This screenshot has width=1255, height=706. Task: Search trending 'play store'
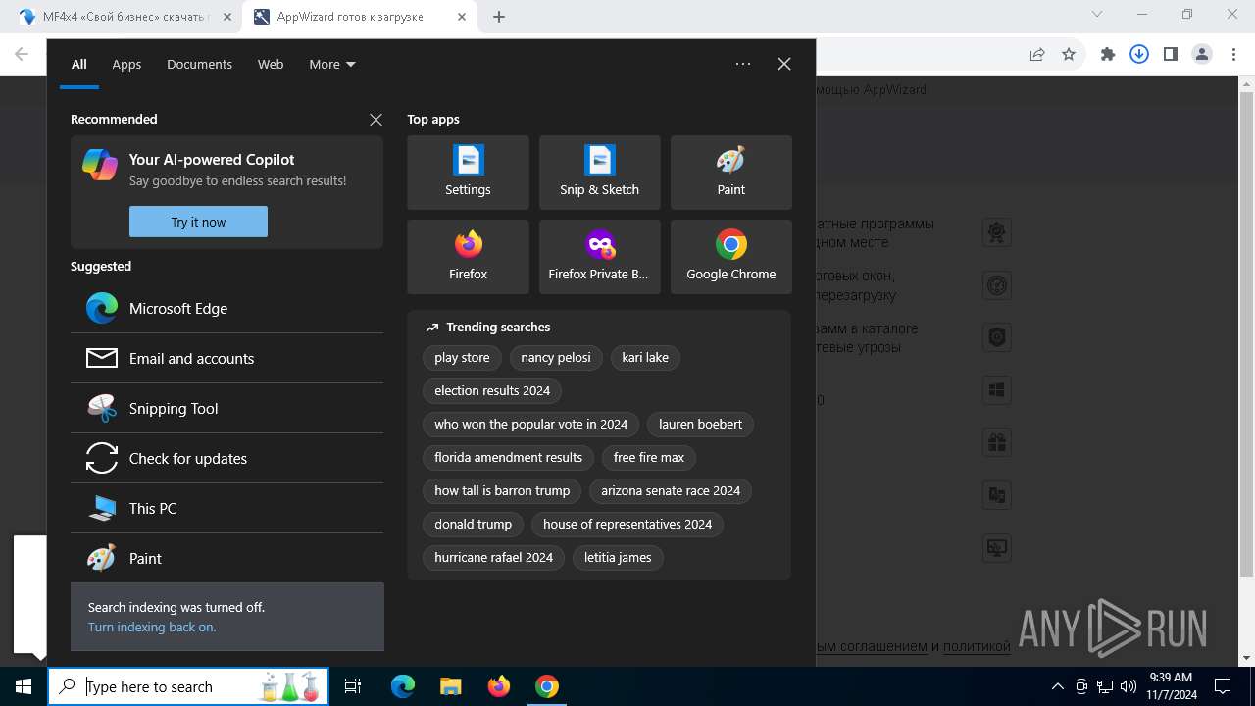(x=462, y=358)
